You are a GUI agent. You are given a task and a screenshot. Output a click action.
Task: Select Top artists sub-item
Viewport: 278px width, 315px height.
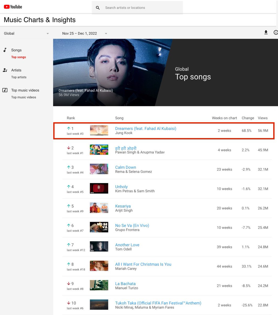[x=19, y=77]
